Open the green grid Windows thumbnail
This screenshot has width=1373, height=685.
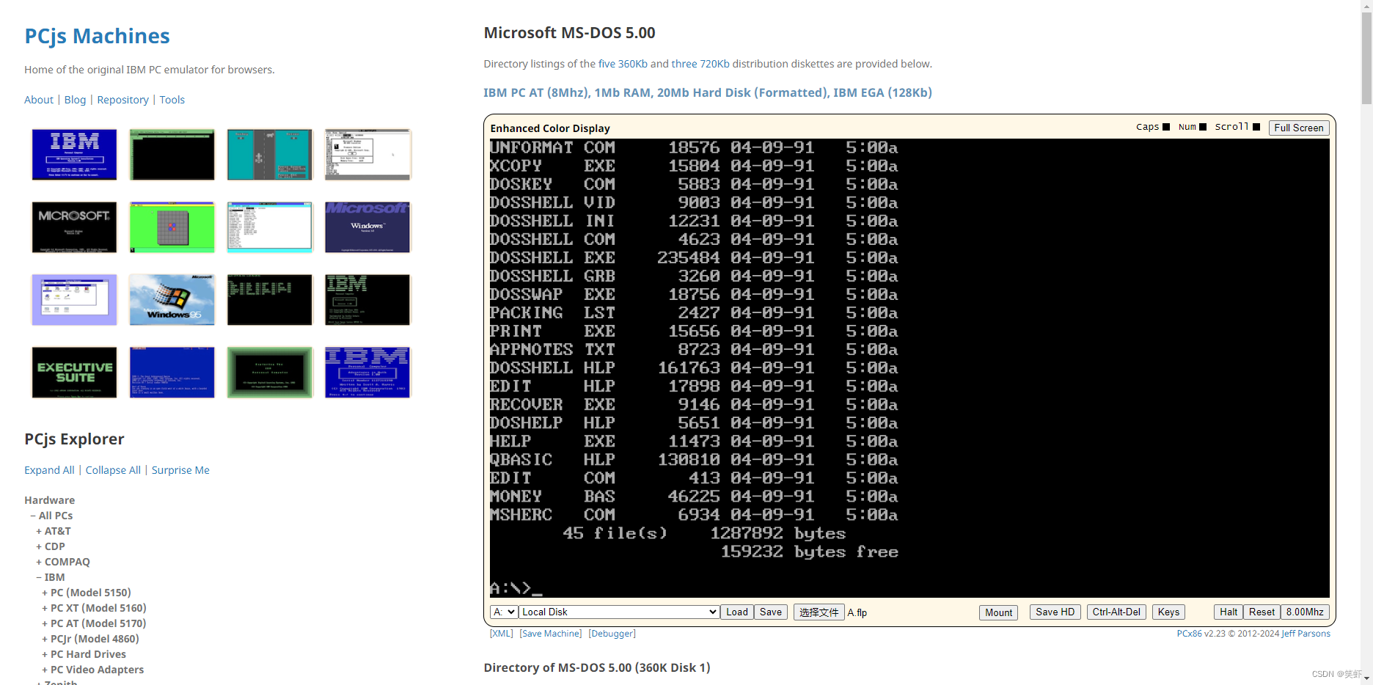pos(172,227)
